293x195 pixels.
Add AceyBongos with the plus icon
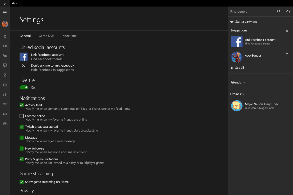click(x=287, y=54)
